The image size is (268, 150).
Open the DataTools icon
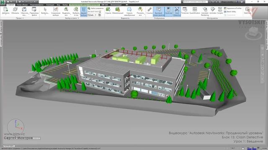pos(247,10)
